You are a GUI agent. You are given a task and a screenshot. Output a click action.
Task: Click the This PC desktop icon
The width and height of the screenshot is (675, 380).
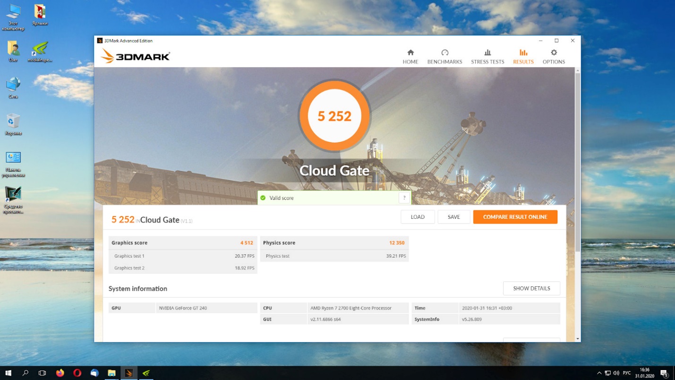pos(13,17)
